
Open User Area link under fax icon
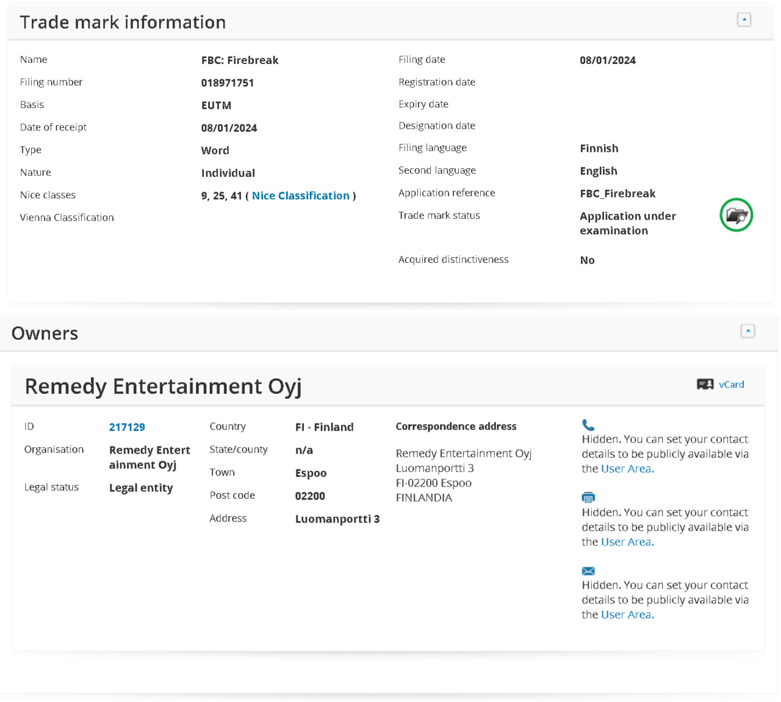(x=627, y=542)
